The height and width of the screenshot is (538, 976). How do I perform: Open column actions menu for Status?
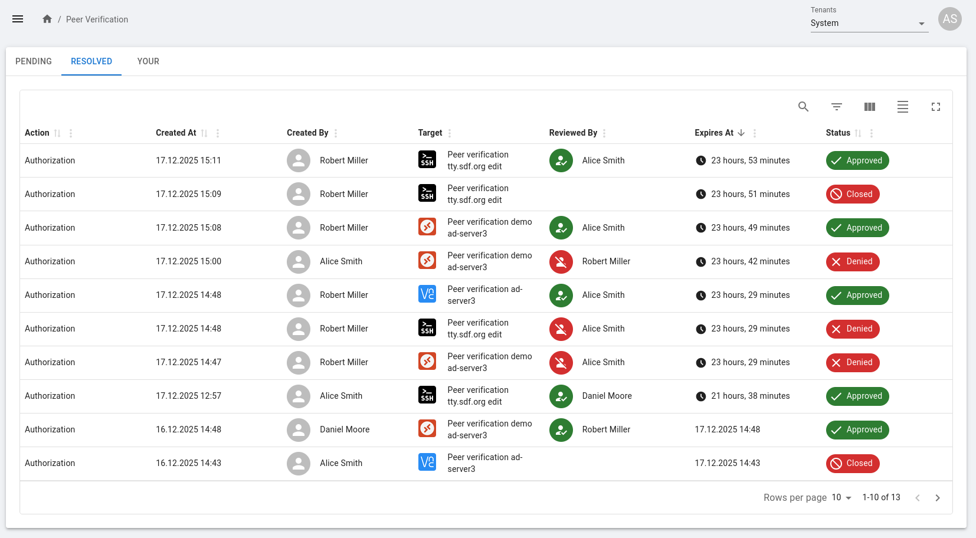[871, 133]
